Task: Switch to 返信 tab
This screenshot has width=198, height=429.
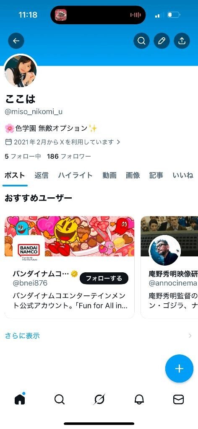Action: 42,176
